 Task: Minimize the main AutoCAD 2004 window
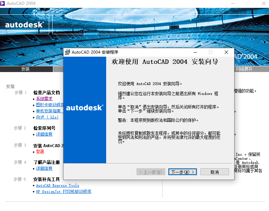coord(232,3)
